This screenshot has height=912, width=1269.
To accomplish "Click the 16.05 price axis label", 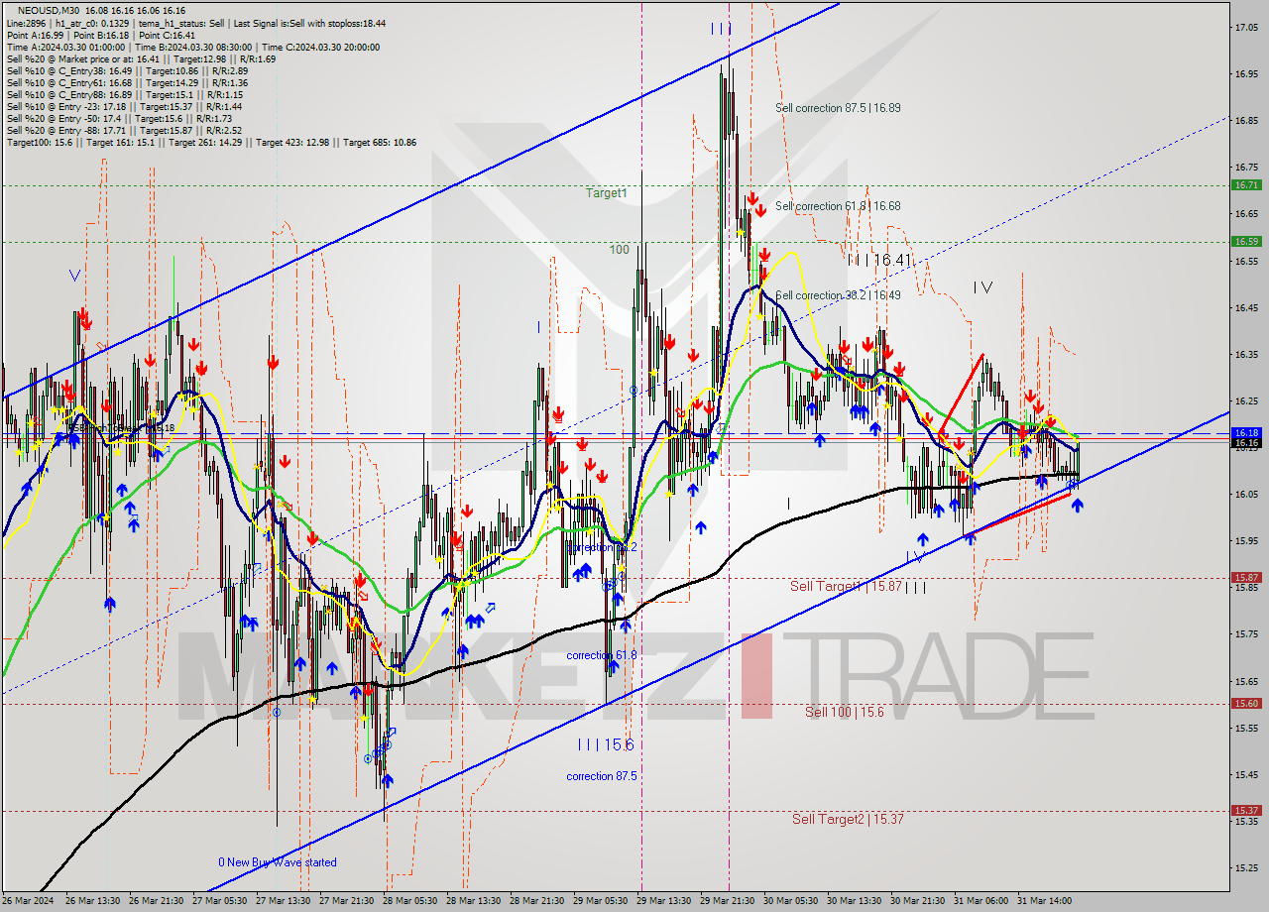I will pos(1247,494).
